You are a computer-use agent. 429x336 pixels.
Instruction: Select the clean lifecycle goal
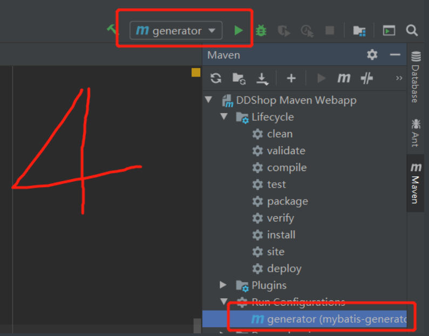point(280,134)
